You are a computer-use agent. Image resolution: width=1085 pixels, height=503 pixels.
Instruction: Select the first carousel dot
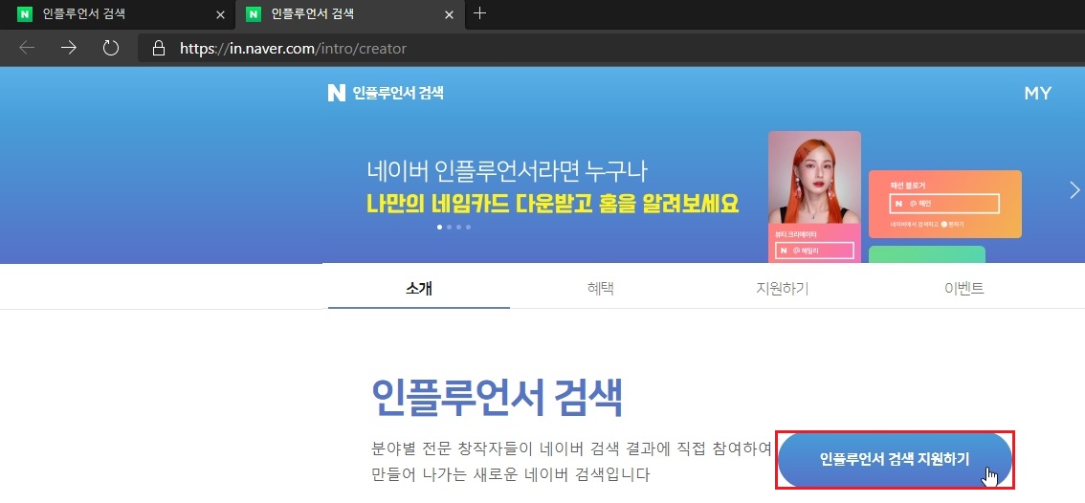439,227
